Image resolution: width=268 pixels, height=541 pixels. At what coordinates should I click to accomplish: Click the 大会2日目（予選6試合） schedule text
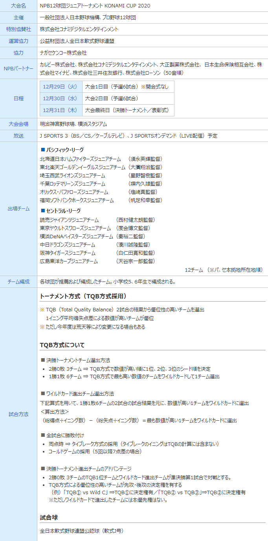click(112, 98)
